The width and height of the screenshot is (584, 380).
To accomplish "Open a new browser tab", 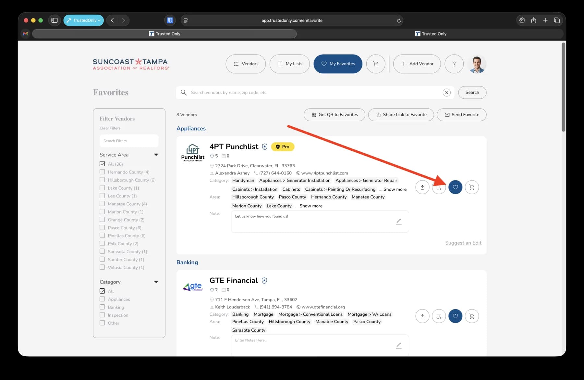I will pos(545,20).
